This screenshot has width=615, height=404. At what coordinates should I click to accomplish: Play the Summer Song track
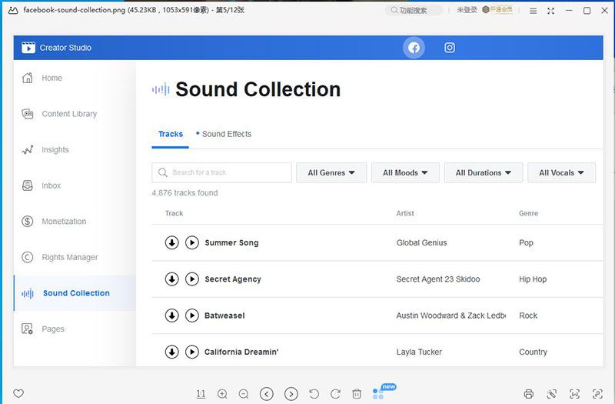(x=192, y=242)
